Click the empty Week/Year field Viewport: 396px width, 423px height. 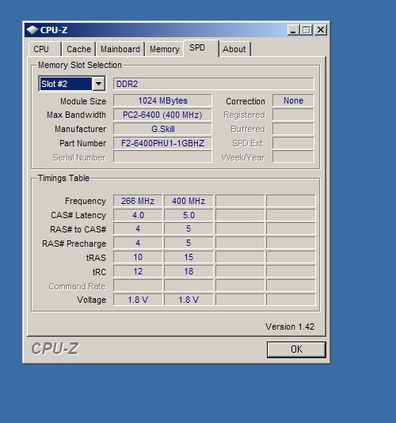click(293, 157)
